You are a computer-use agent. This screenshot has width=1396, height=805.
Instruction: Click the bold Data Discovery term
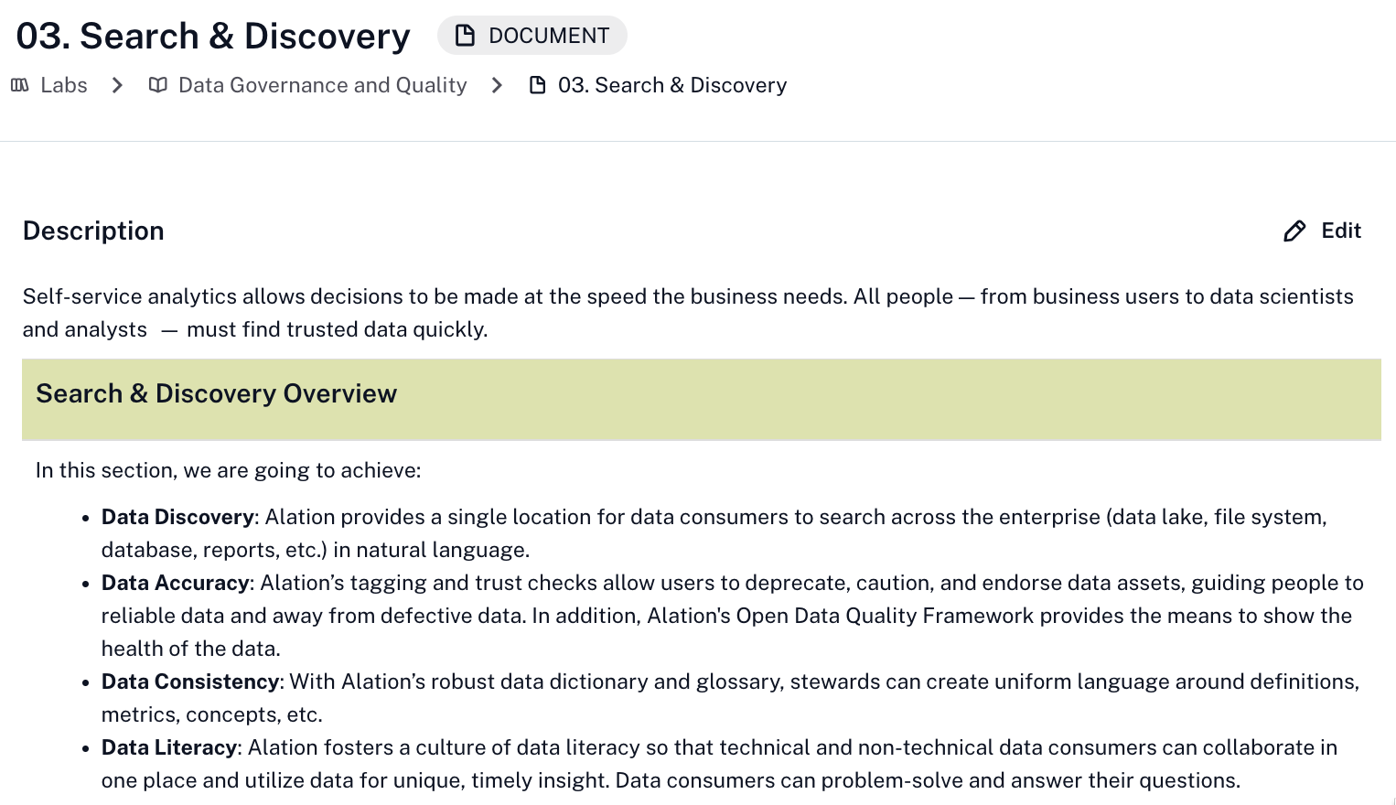click(177, 517)
